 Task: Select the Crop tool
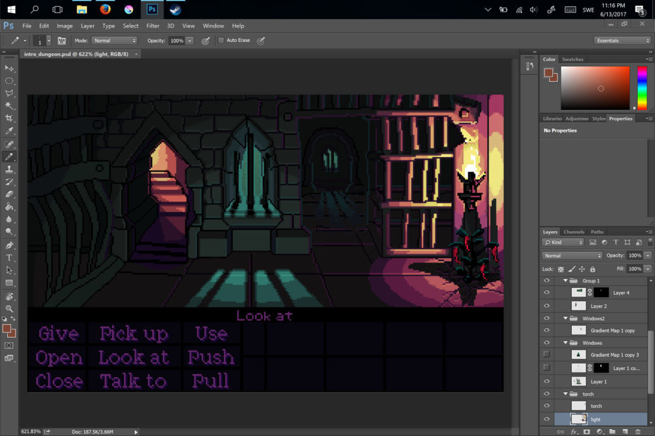pos(9,118)
